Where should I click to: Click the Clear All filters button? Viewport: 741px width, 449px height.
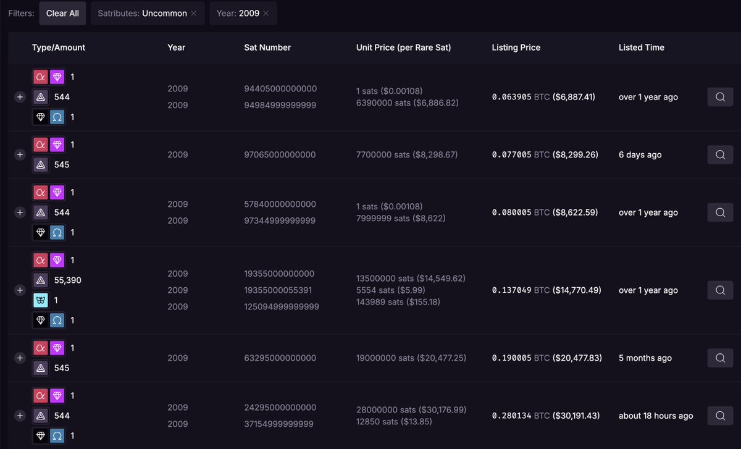click(62, 13)
